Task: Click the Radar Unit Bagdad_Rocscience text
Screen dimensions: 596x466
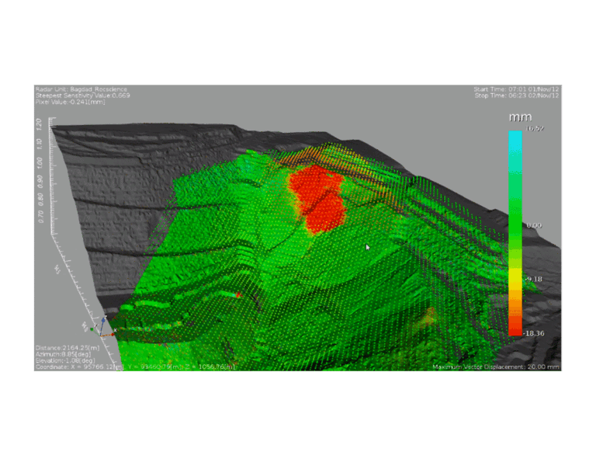Action: pos(81,89)
